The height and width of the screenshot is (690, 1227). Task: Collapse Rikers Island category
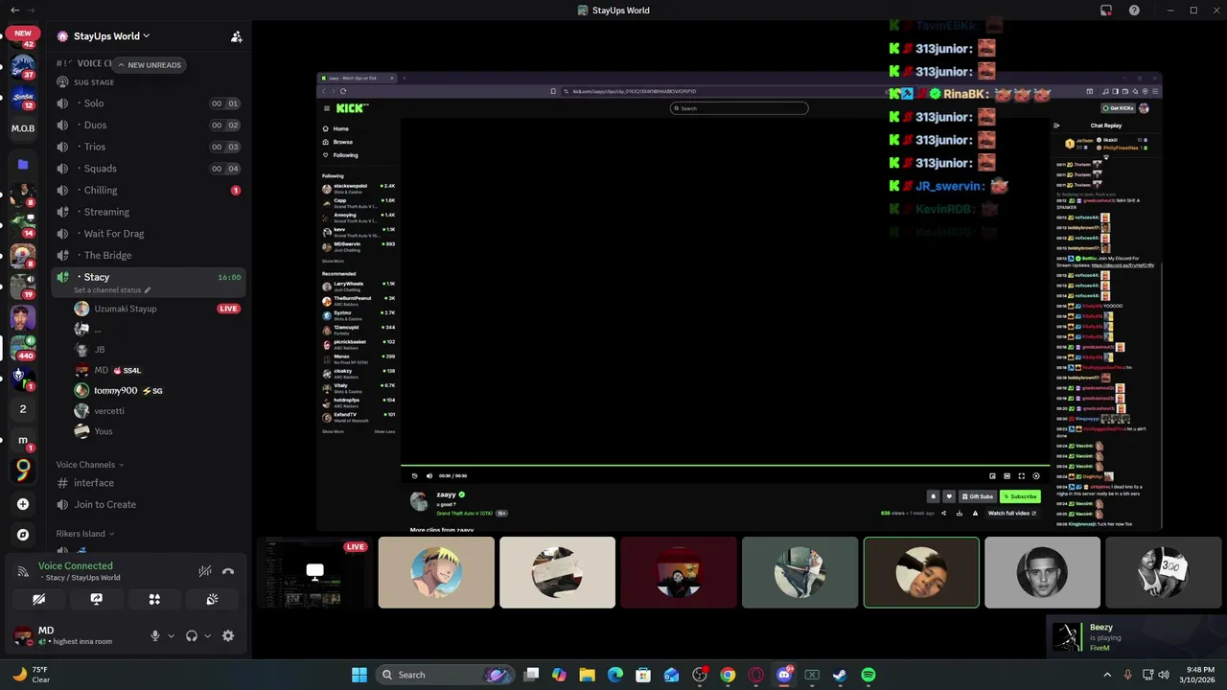coord(85,534)
